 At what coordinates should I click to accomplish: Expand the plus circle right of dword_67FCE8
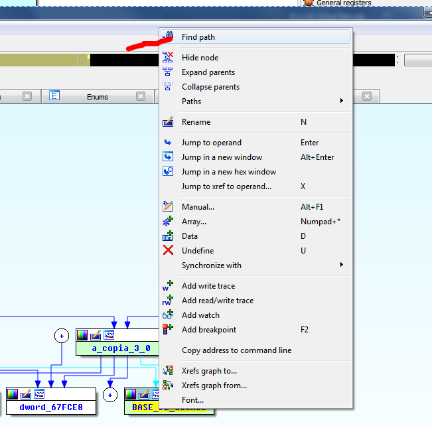click(x=110, y=395)
